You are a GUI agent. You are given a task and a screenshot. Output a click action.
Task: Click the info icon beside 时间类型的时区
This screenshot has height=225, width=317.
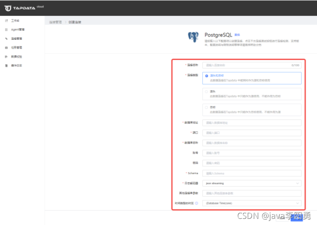click(x=196, y=203)
